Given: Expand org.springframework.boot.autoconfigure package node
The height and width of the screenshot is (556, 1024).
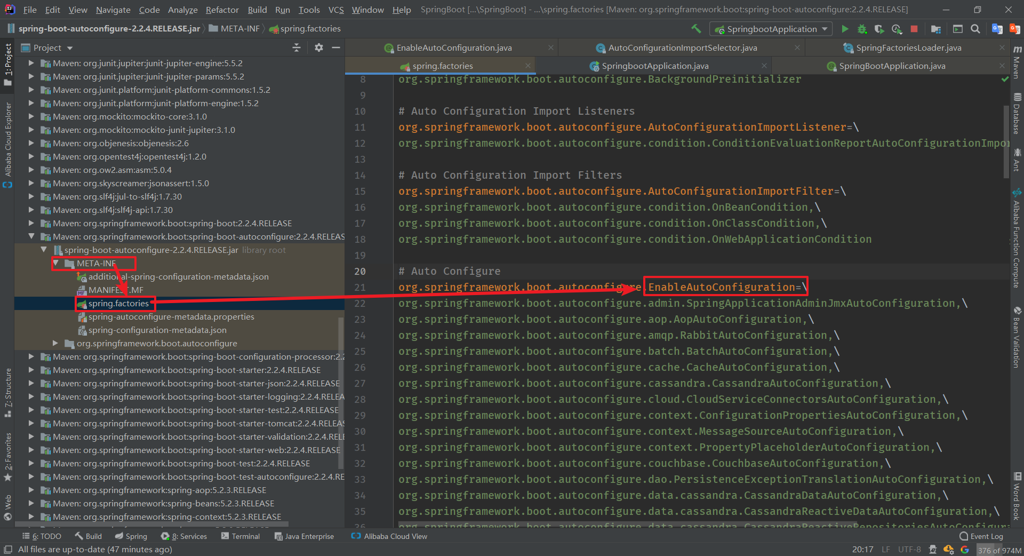Looking at the screenshot, I should click(x=55, y=343).
